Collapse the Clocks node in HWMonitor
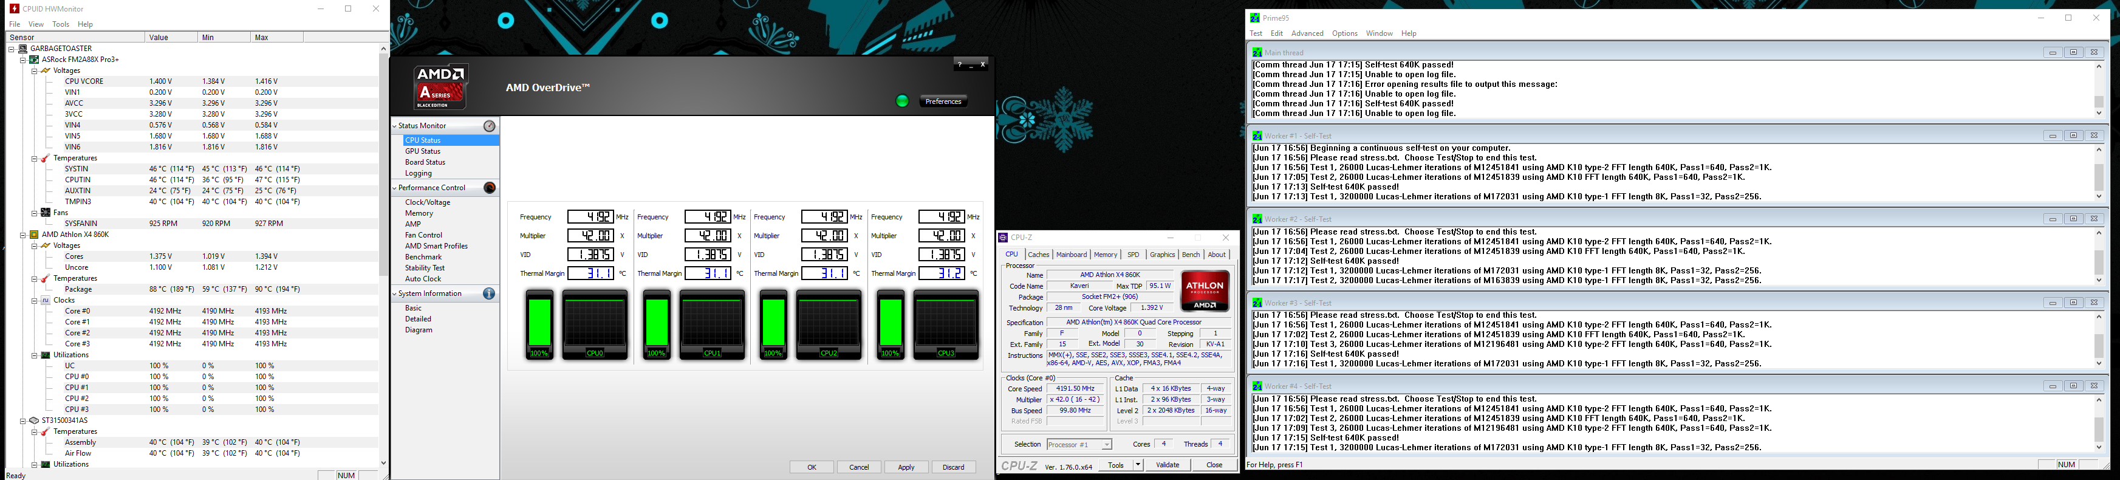Viewport: 2120px width, 480px height. 35,301
